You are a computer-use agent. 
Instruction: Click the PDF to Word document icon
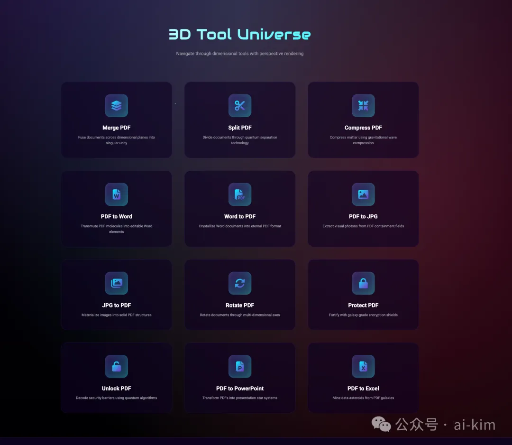click(x=117, y=195)
